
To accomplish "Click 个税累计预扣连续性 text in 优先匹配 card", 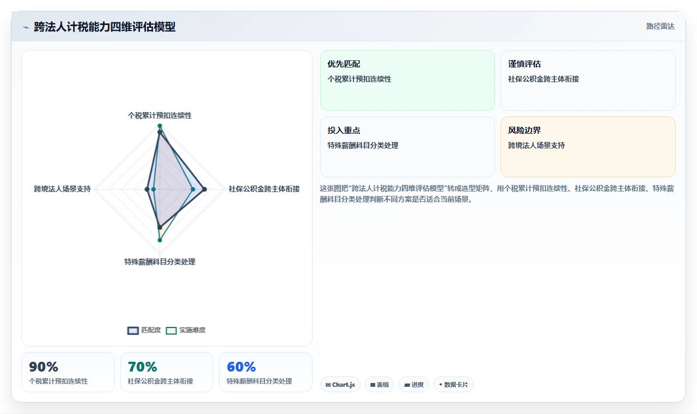I will pyautogui.click(x=359, y=79).
